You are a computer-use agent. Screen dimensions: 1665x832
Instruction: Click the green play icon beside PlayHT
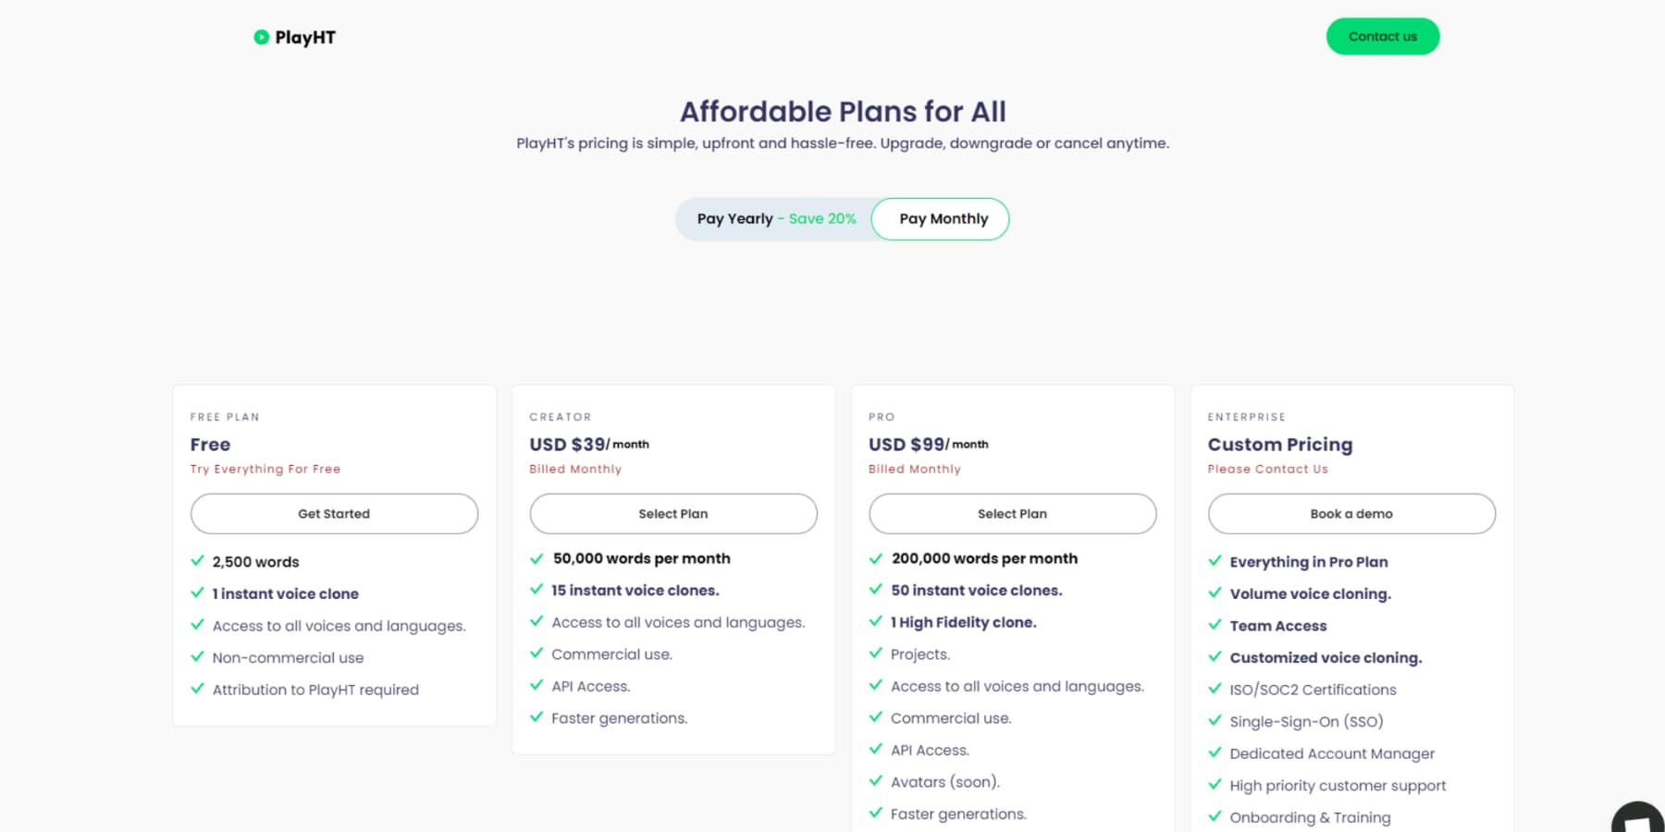point(263,37)
